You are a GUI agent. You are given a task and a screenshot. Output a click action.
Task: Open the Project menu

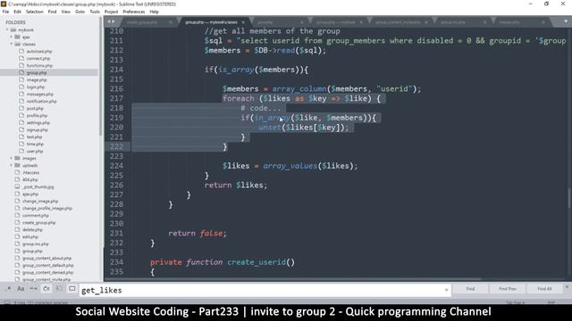coord(111,12)
